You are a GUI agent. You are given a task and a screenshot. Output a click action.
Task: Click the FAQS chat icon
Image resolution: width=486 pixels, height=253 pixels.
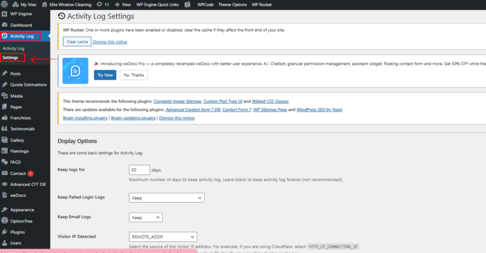4,162
